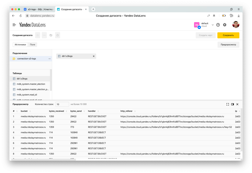Screen dimensions: 252x173
Task: Open the help question mark icon
Action: 218,24
